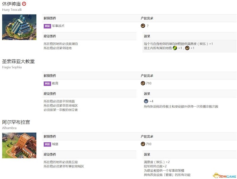Click 建设条件 header in Alhambra section
The width and height of the screenshot is (237, 179).
(x=50, y=154)
